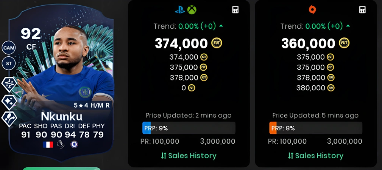Click the Xbox platform icon

(x=192, y=10)
